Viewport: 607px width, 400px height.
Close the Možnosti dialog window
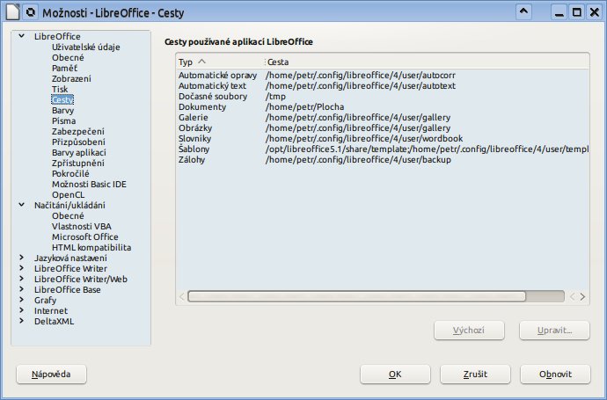595,12
